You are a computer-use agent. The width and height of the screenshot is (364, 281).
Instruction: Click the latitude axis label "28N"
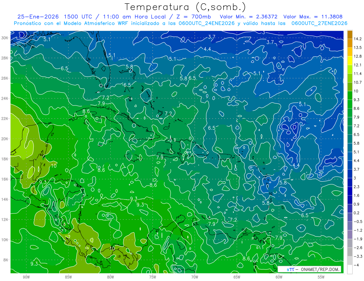pos(5,58)
